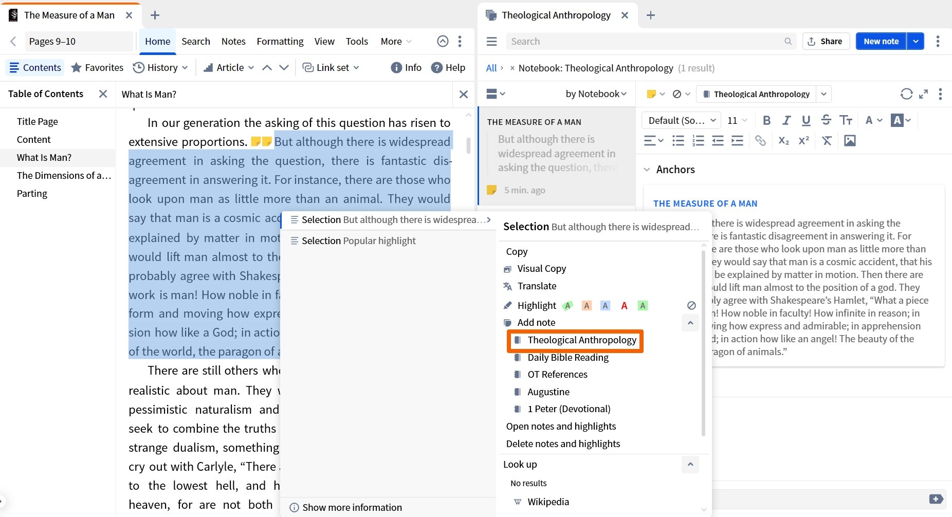Expand the More ribbon tab dropdown
The width and height of the screenshot is (952, 517).
396,42
